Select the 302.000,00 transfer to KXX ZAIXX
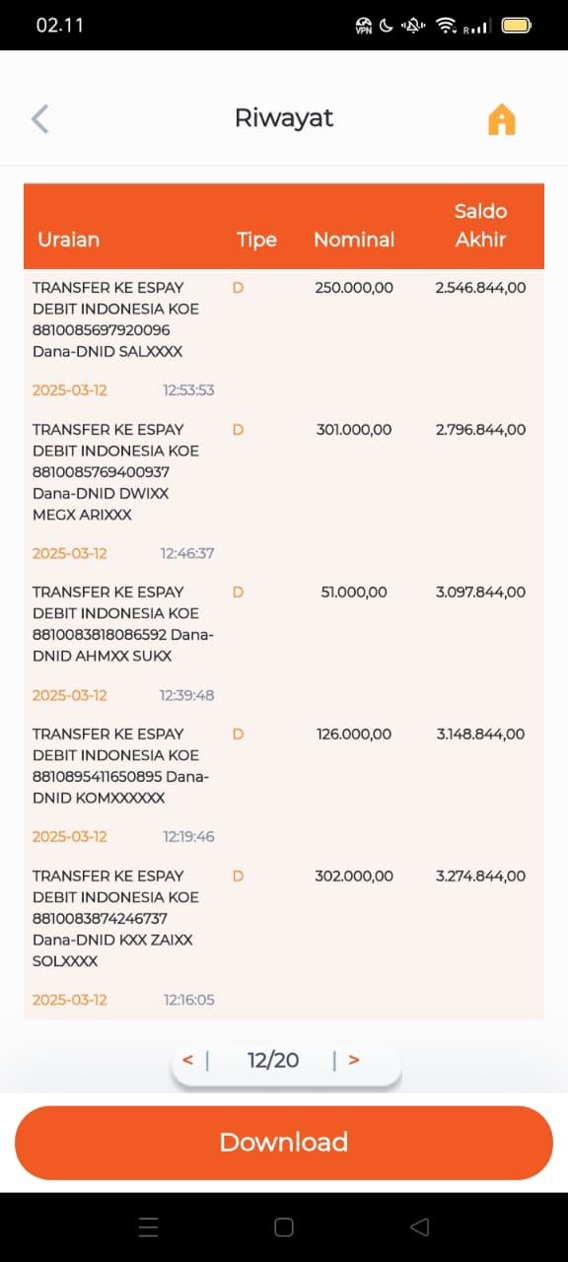This screenshot has height=1262, width=568. [284, 938]
